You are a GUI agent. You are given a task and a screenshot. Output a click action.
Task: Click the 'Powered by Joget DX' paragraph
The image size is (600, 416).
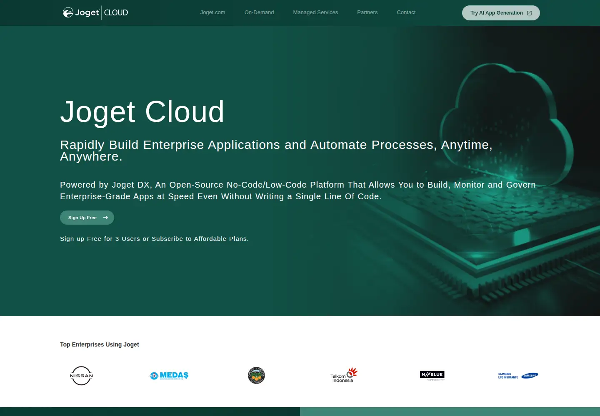click(x=298, y=191)
